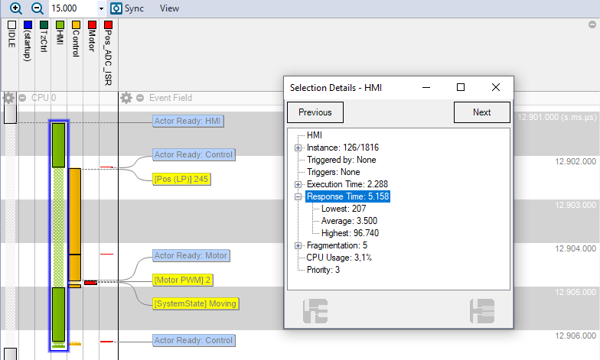This screenshot has width=600, height=360.
Task: Open the View menu
Action: [x=169, y=8]
